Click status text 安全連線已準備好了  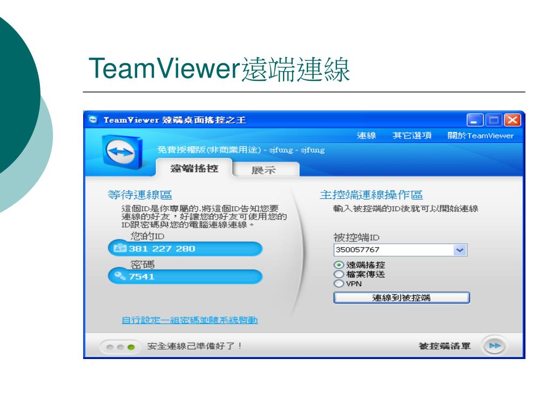194,346
